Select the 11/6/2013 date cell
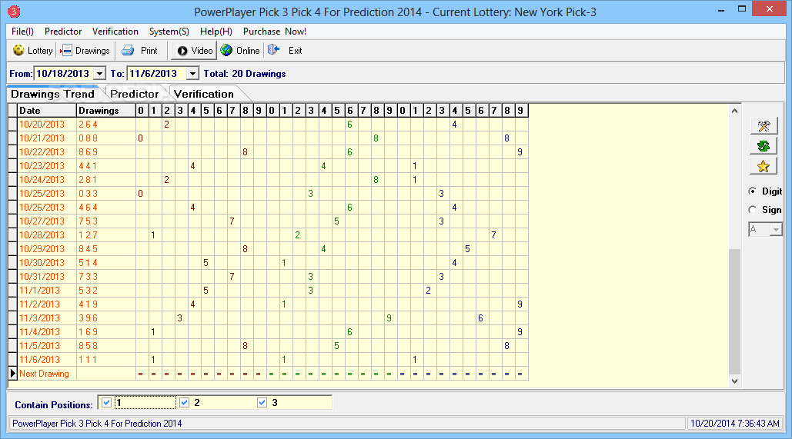This screenshot has height=439, width=792. [x=47, y=360]
